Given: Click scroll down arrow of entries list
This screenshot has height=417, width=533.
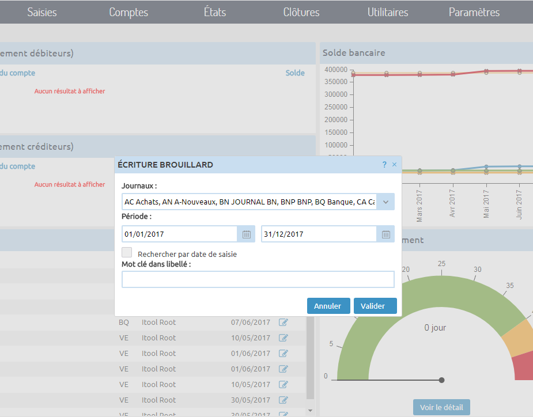Looking at the screenshot, I should tap(310, 411).
